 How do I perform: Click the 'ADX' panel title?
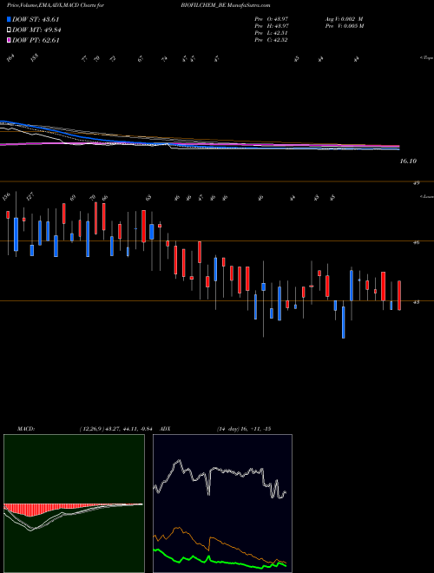[x=166, y=429]
